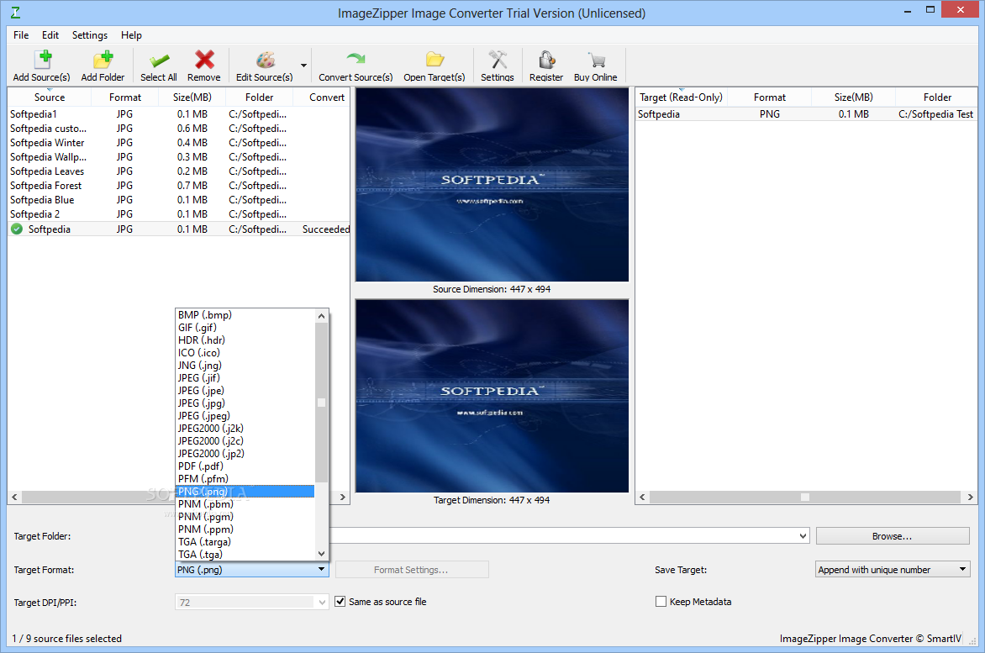Open the Save Target dropdown
985x653 pixels.
point(893,570)
